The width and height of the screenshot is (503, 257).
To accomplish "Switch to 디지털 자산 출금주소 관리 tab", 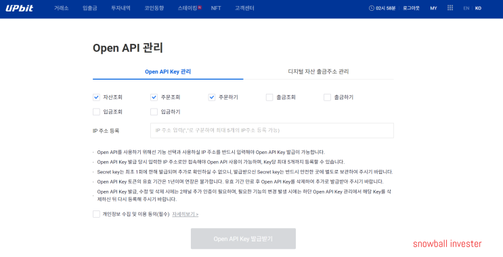I will tap(318, 72).
